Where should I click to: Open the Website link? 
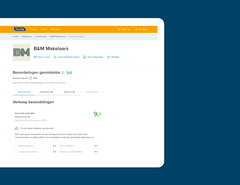click(115, 57)
